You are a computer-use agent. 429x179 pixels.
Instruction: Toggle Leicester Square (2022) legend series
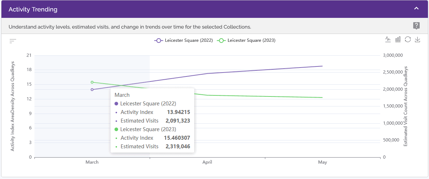pos(183,41)
